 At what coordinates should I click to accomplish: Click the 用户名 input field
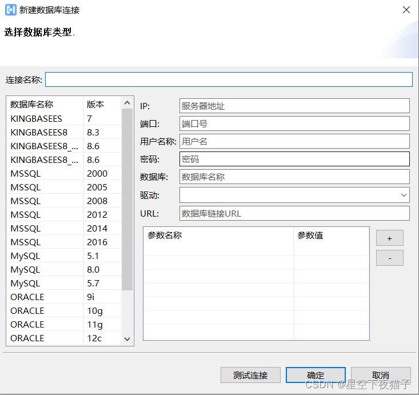(294, 141)
